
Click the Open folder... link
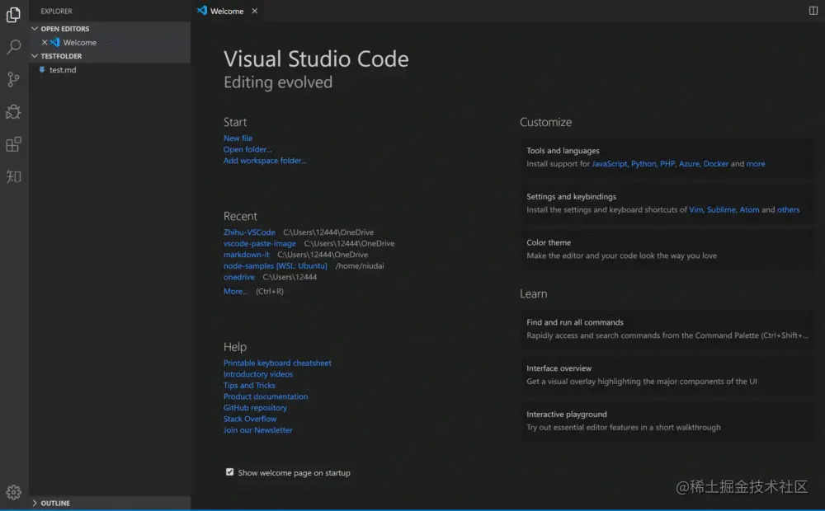coord(247,149)
